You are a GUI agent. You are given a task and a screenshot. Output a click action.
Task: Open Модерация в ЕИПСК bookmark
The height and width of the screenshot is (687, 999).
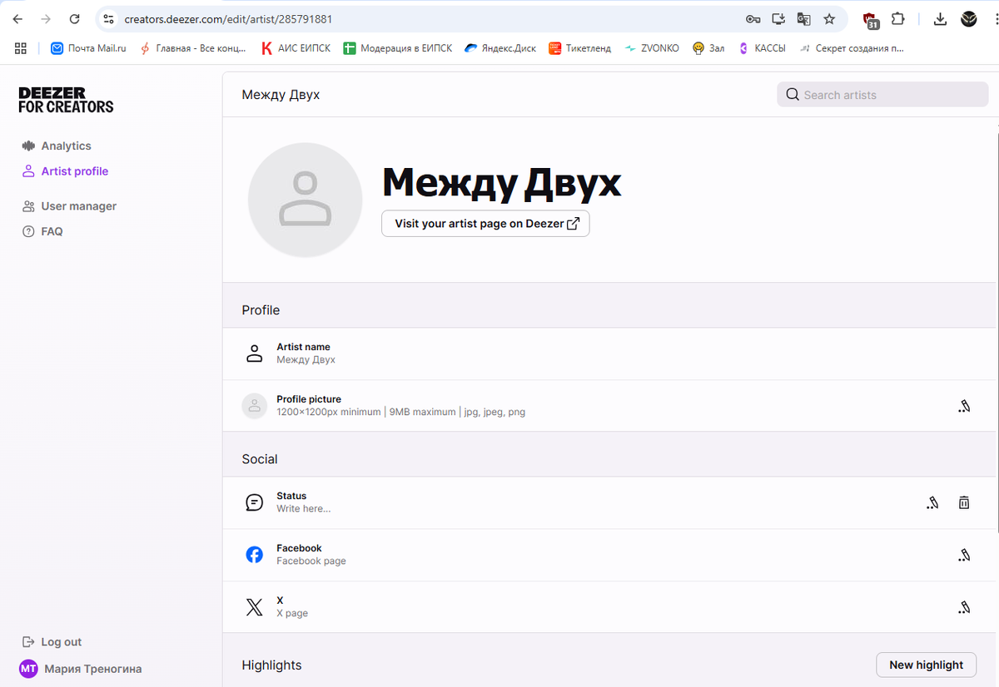(398, 48)
